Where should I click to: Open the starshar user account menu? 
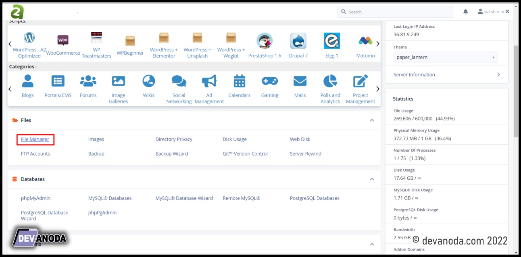pyautogui.click(x=491, y=12)
